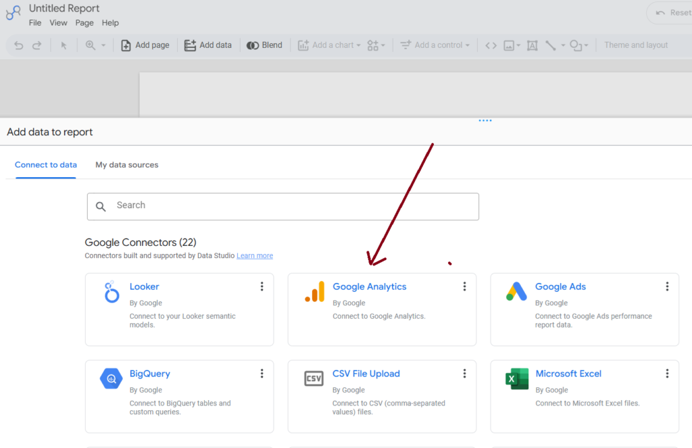Image resolution: width=692 pixels, height=448 pixels.
Task: Click the zoom magnifier icon
Action: pos(91,45)
